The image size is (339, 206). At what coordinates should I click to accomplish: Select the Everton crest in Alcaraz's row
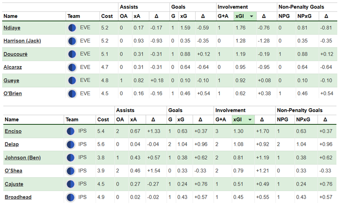click(72, 67)
